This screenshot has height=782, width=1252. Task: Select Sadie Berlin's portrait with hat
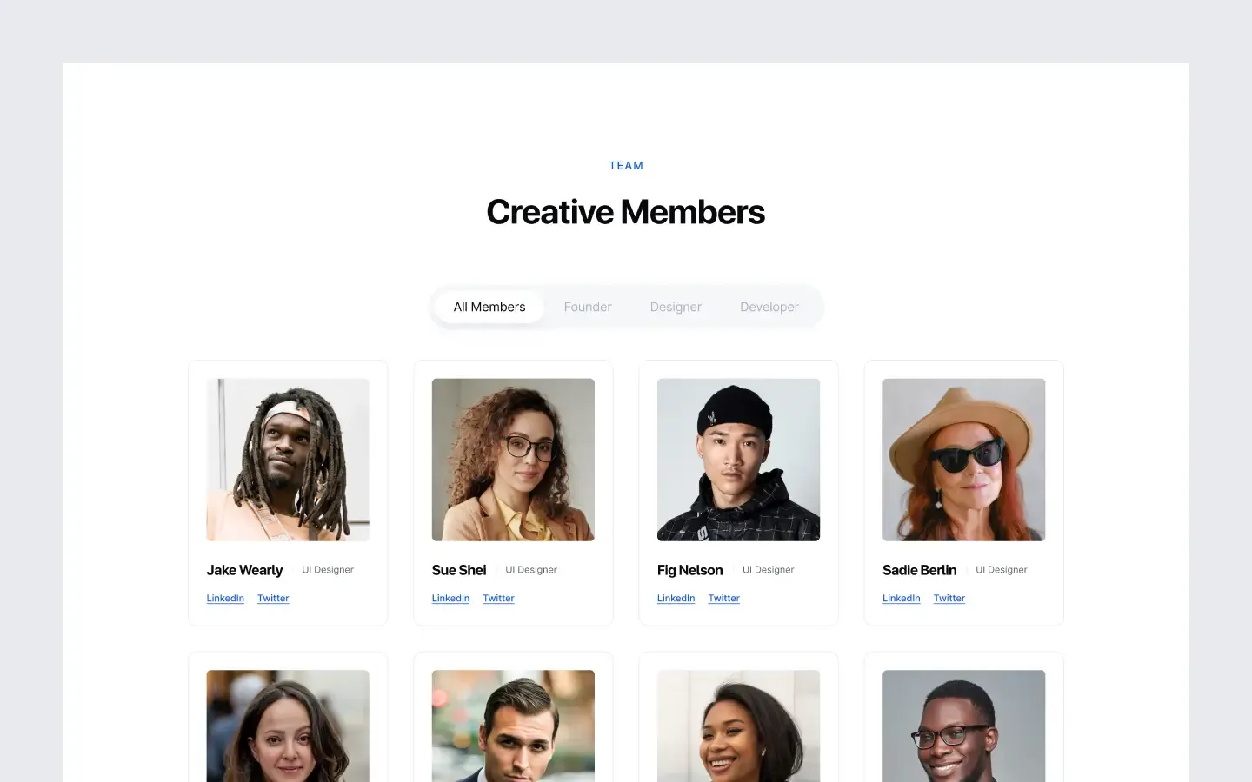(963, 460)
